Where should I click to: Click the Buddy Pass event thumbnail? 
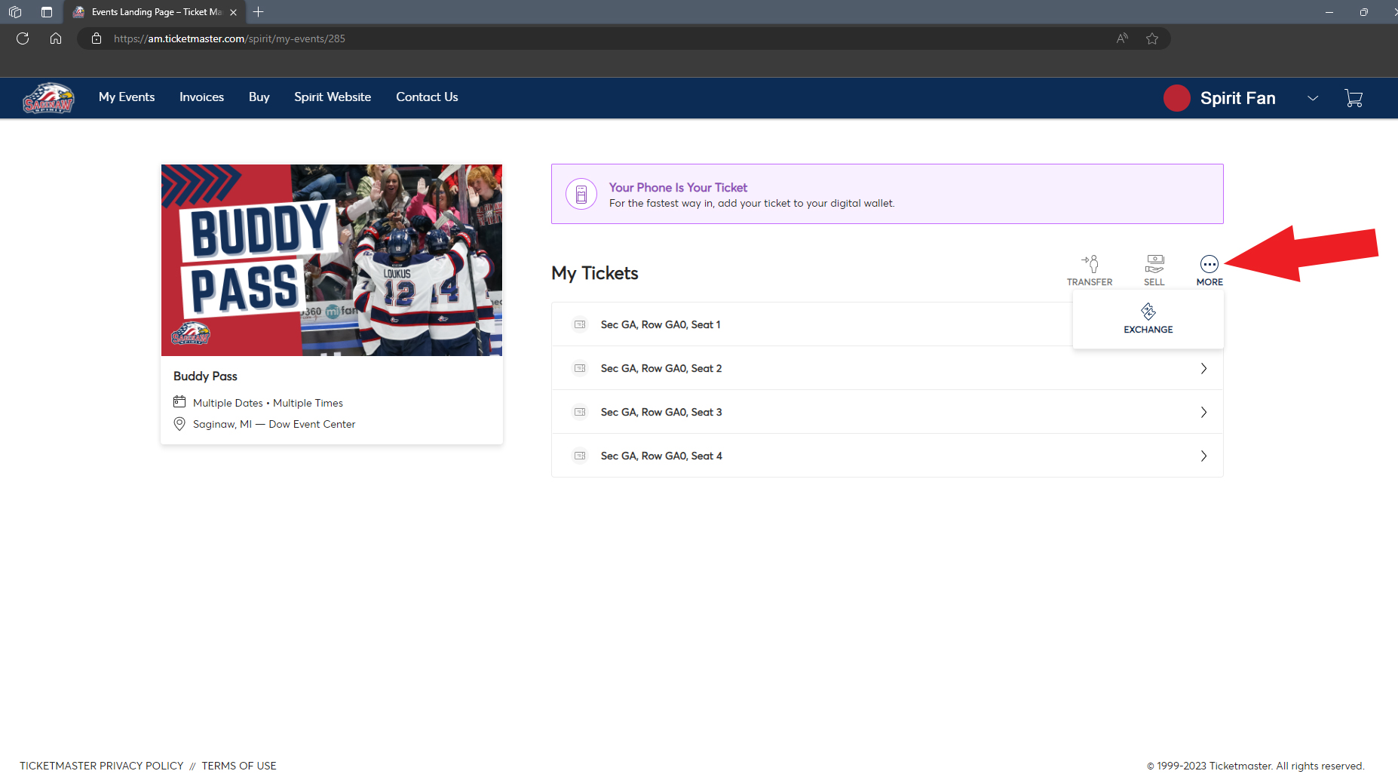click(331, 260)
